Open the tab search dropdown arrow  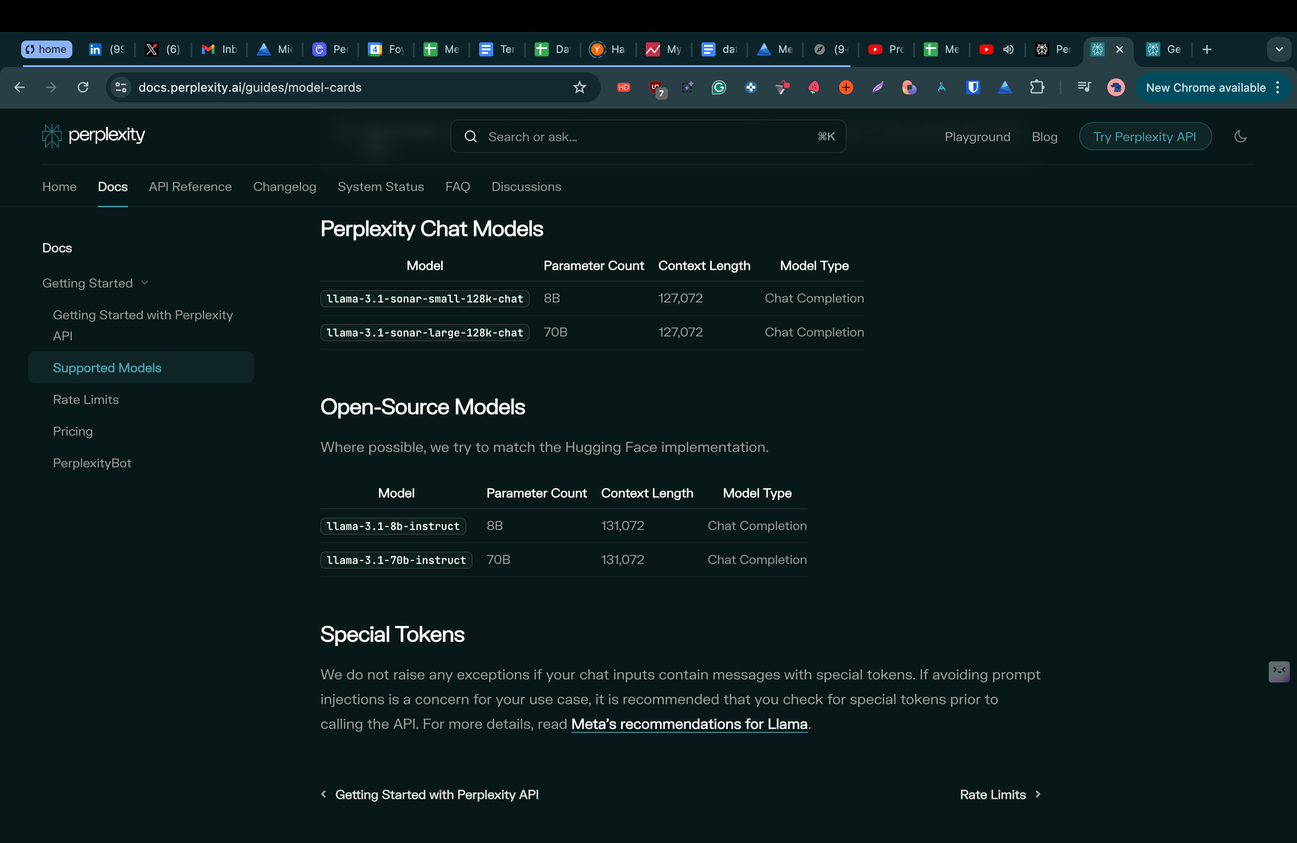(1279, 49)
